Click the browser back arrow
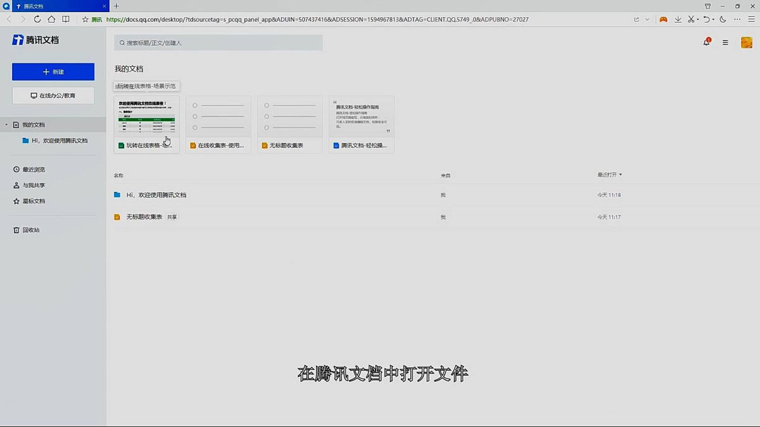 coord(9,20)
